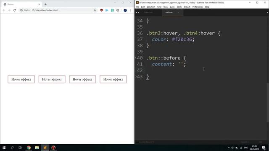This screenshot has height=151, width=269.
Task: Select the Button tab in Chrome
Action: coord(22,4)
